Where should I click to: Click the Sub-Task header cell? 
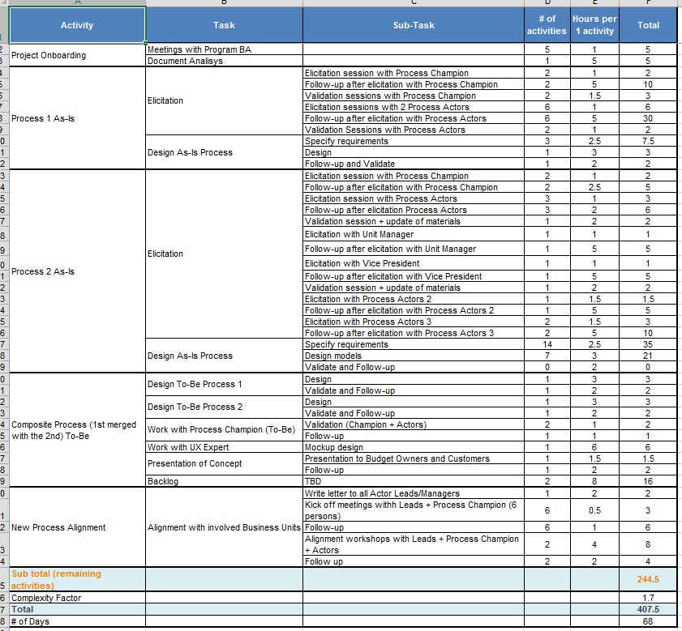tap(412, 24)
